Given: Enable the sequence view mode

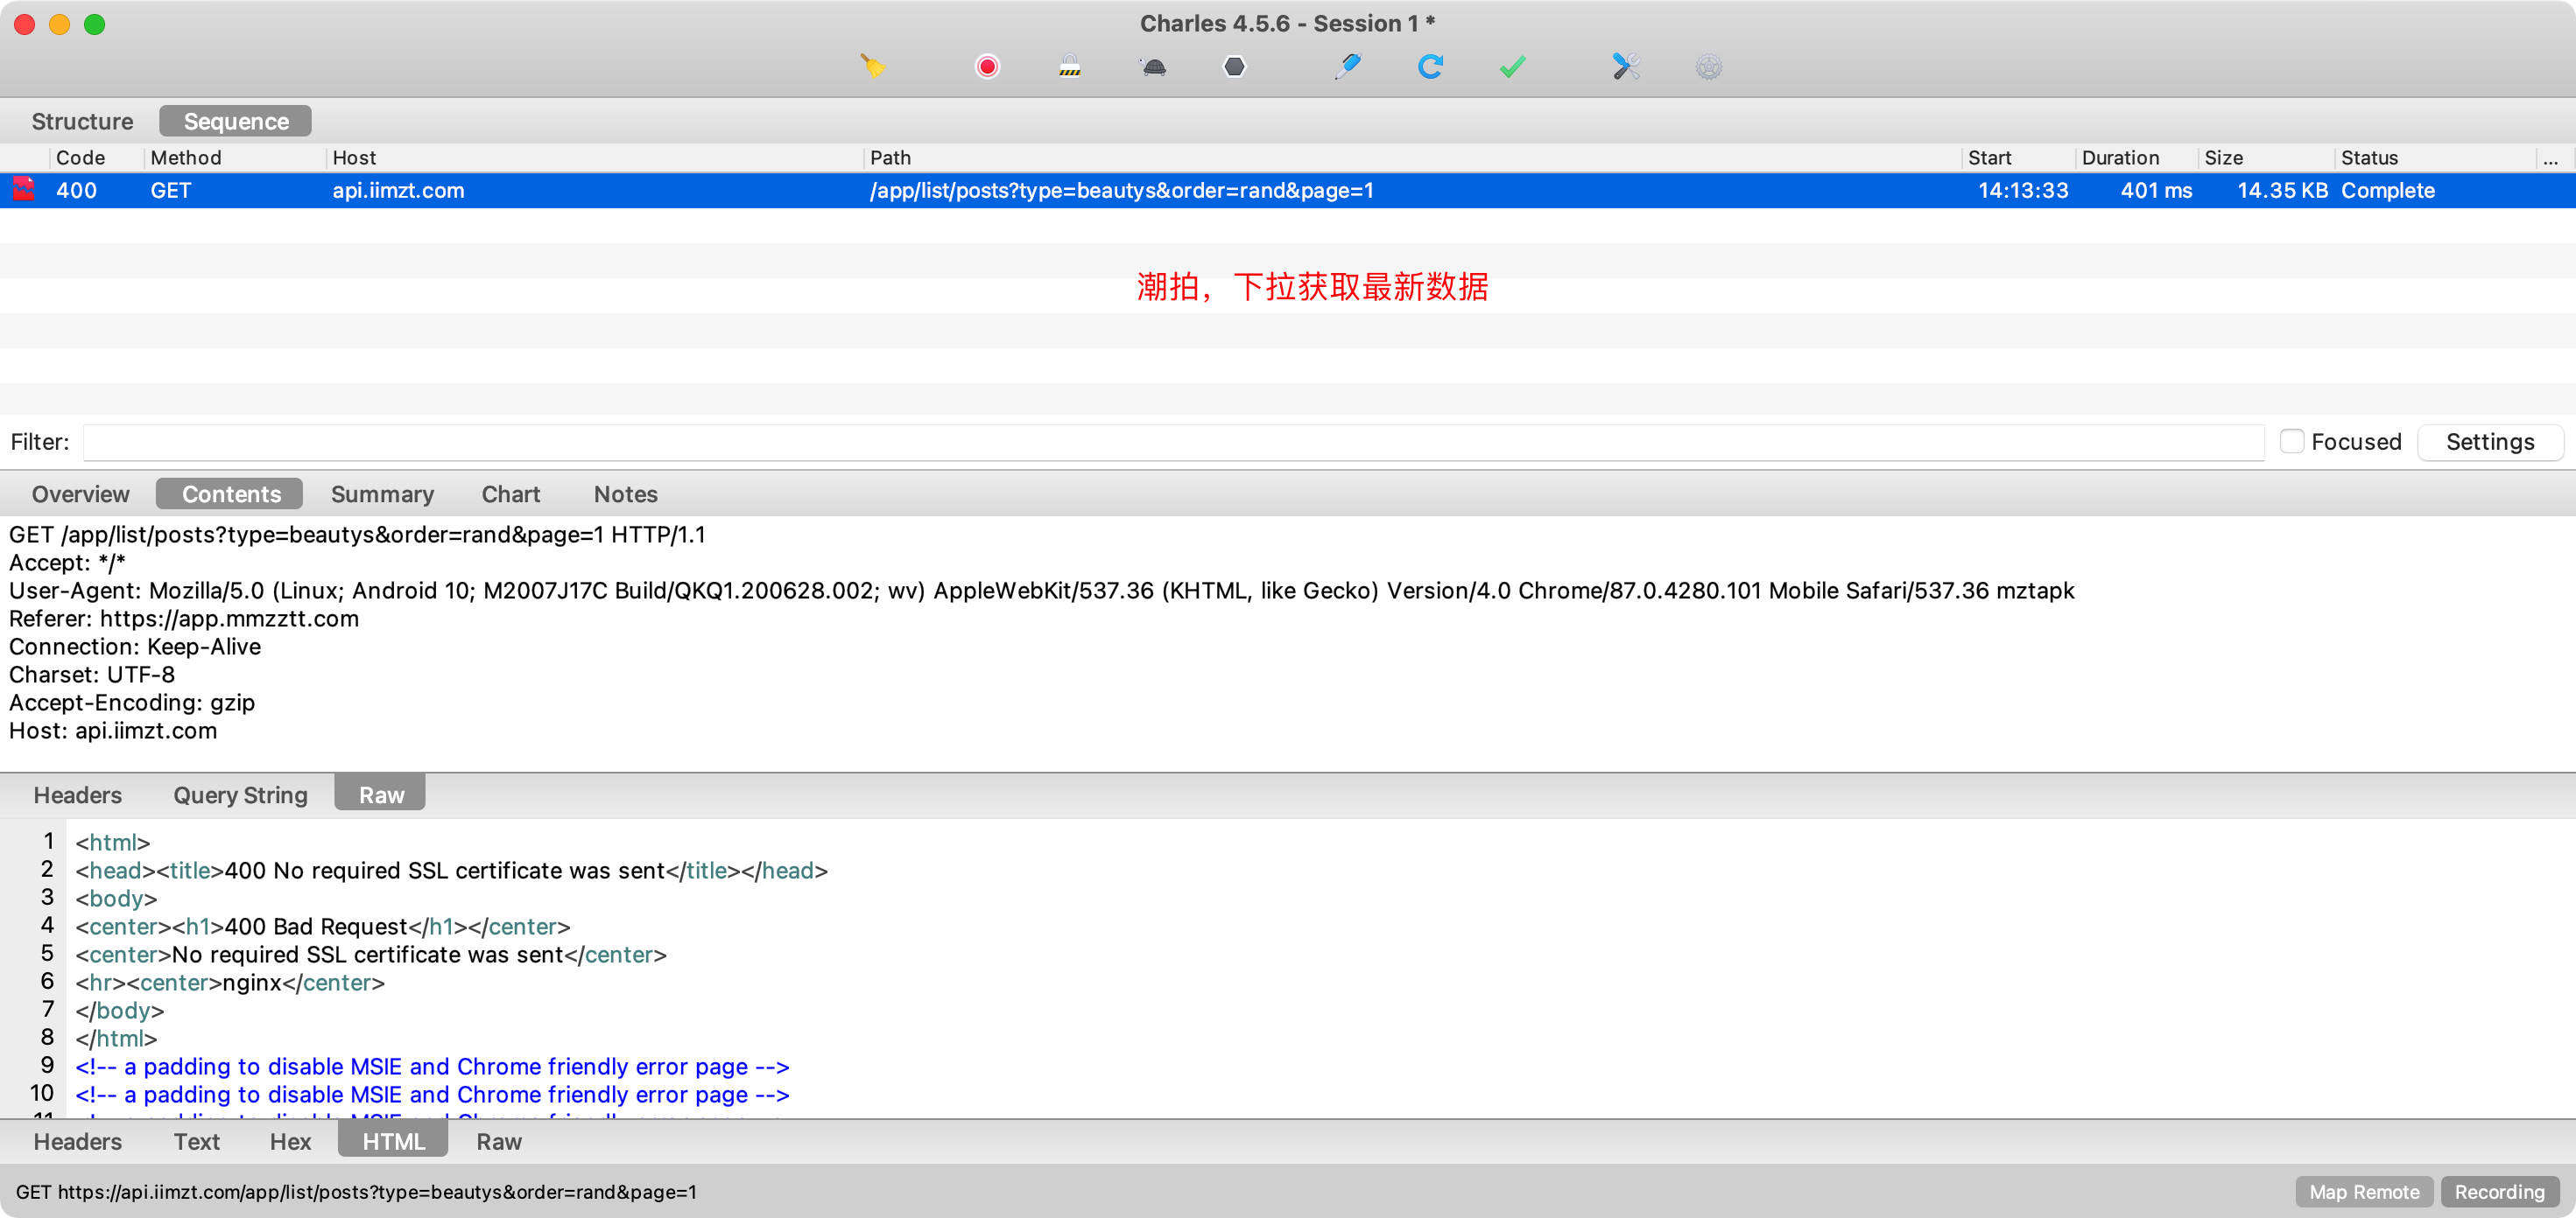Looking at the screenshot, I should tap(236, 120).
